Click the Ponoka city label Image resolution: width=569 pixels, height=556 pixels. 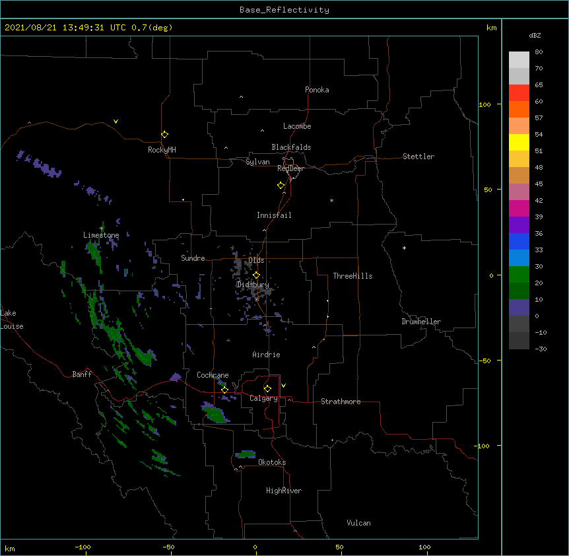click(x=317, y=90)
